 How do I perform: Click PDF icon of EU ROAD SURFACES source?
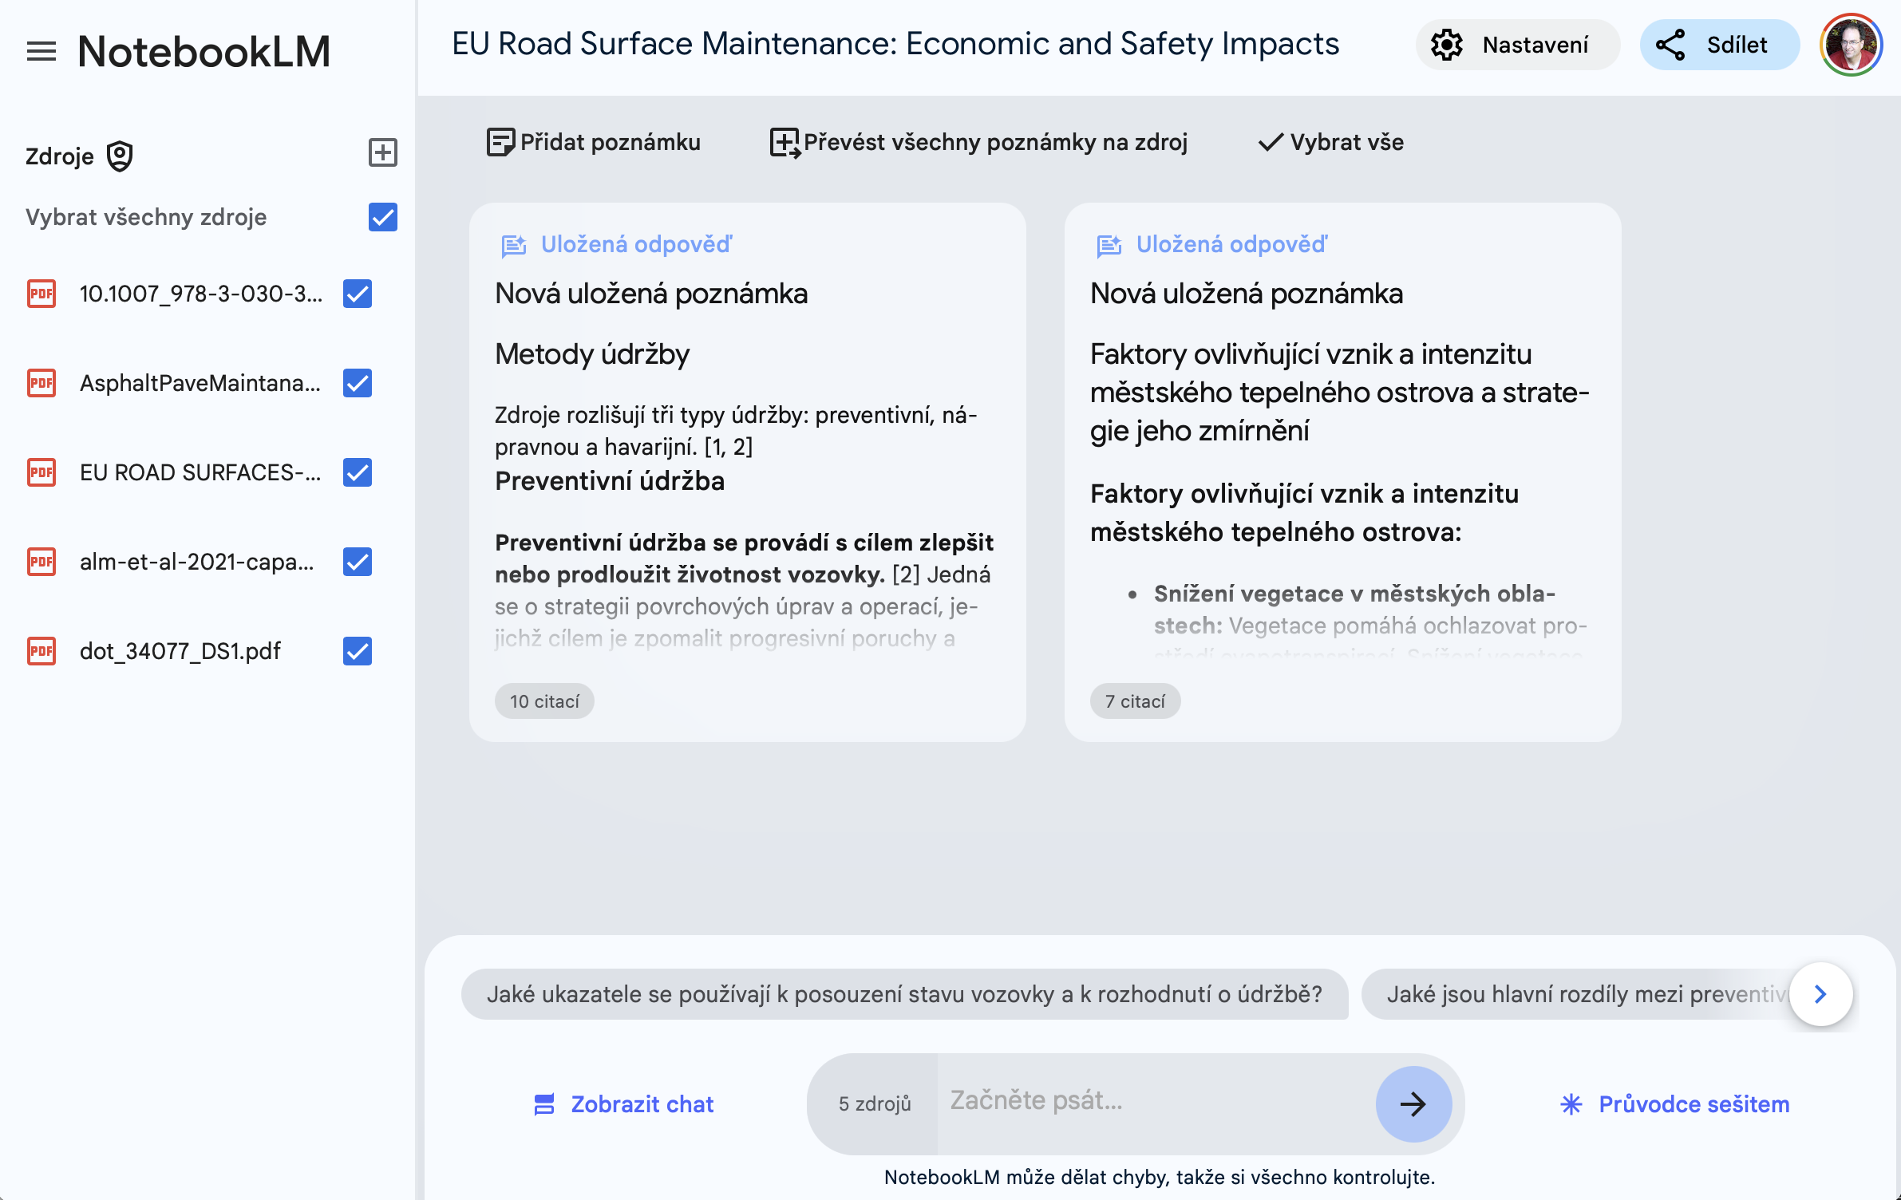pyautogui.click(x=41, y=472)
